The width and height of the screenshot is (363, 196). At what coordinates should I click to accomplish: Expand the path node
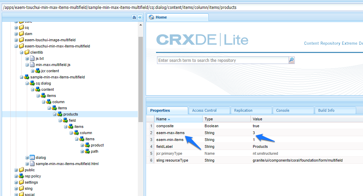(82, 152)
